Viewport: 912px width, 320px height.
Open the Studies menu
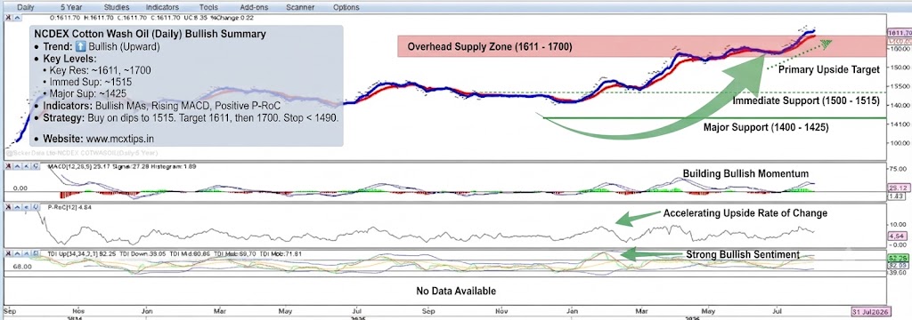click(x=117, y=7)
